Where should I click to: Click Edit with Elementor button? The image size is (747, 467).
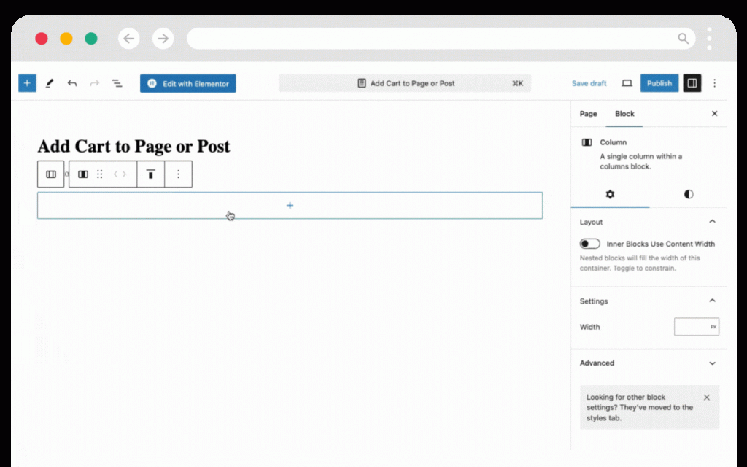188,83
